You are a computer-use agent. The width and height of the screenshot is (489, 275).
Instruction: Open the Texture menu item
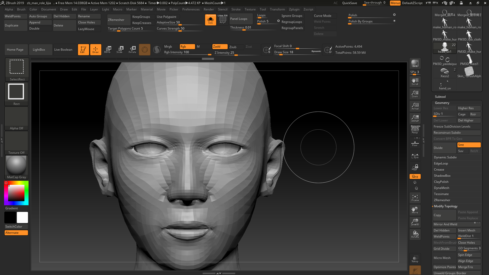tap(250, 9)
